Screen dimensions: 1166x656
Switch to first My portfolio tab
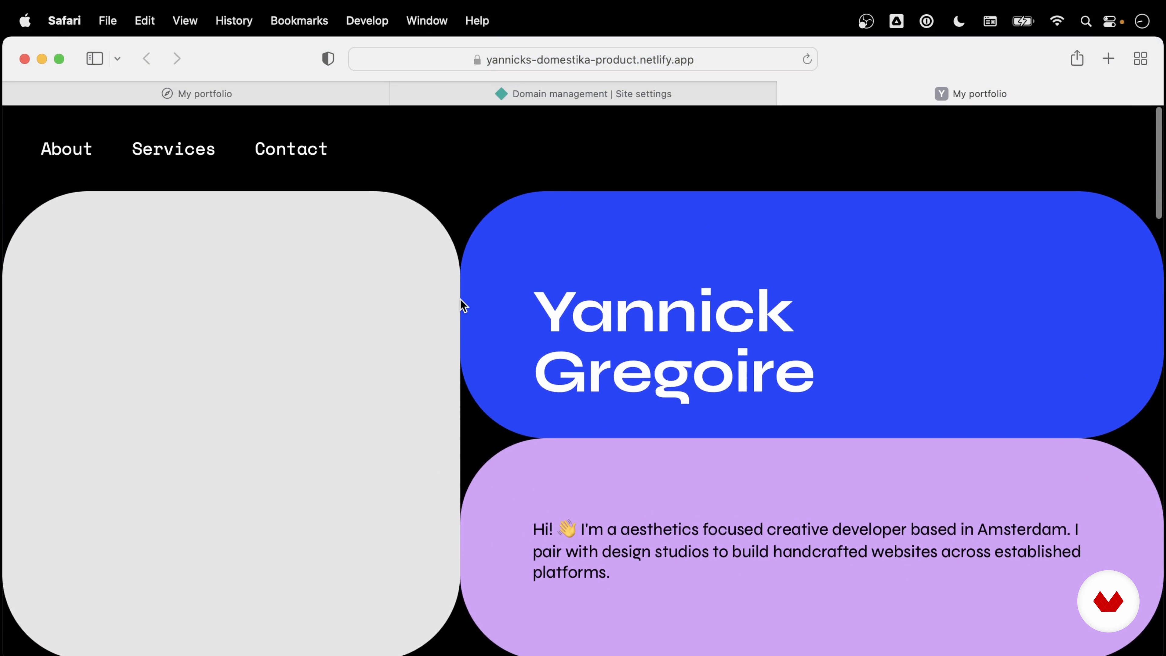196,94
